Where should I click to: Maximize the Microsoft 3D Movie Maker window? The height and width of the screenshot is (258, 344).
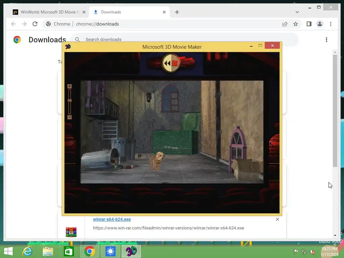260,46
